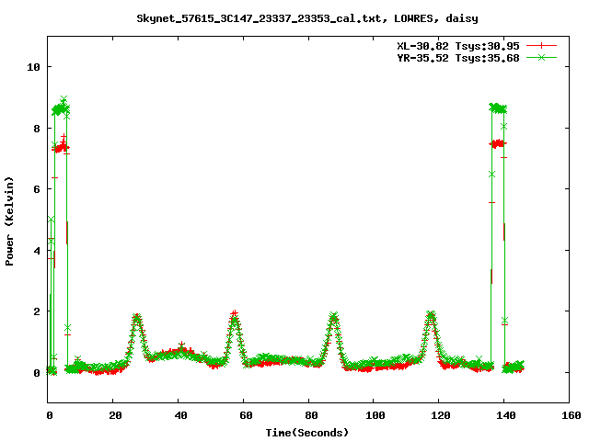Click the red XL legend line sample
589x441 pixels.
(541, 46)
